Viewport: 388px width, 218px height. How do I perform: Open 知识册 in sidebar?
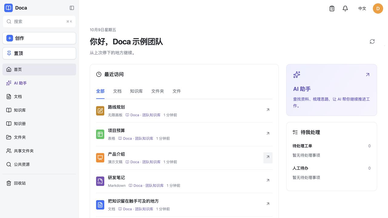pos(39,124)
